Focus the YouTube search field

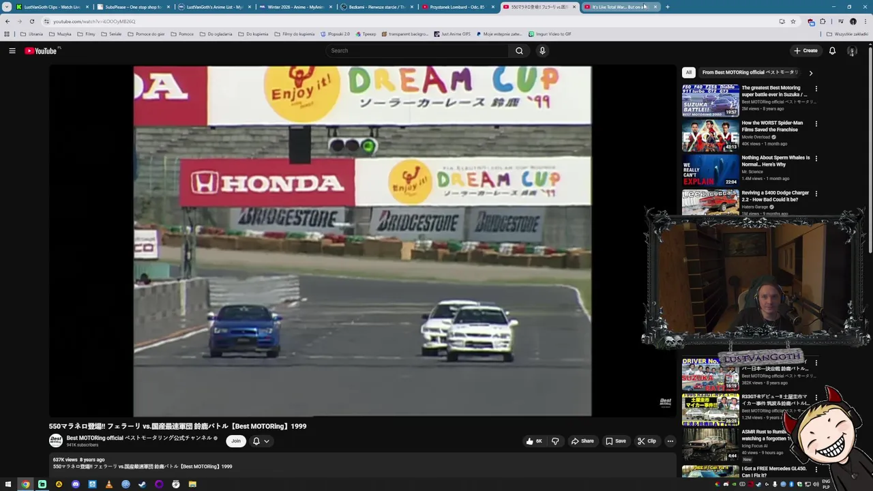tap(417, 50)
